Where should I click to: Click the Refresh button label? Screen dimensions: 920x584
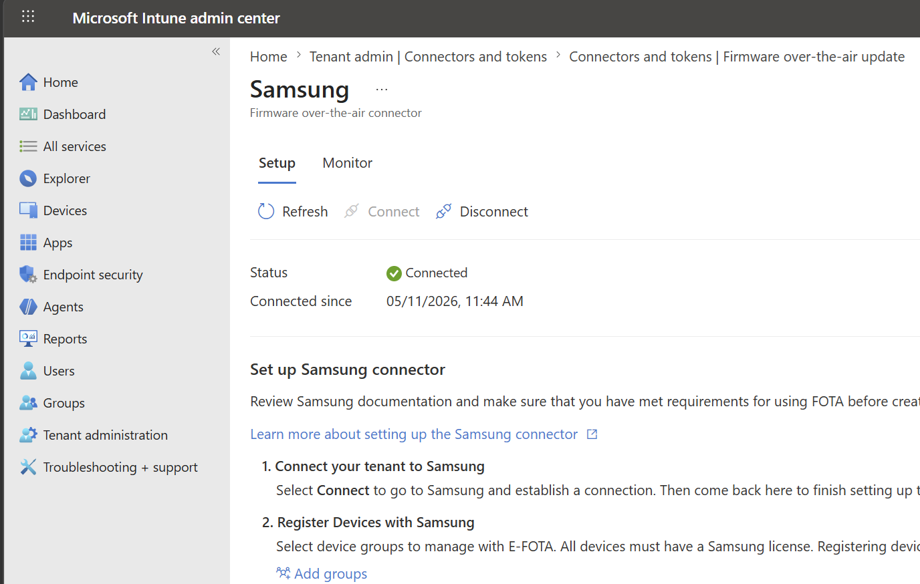[305, 212]
